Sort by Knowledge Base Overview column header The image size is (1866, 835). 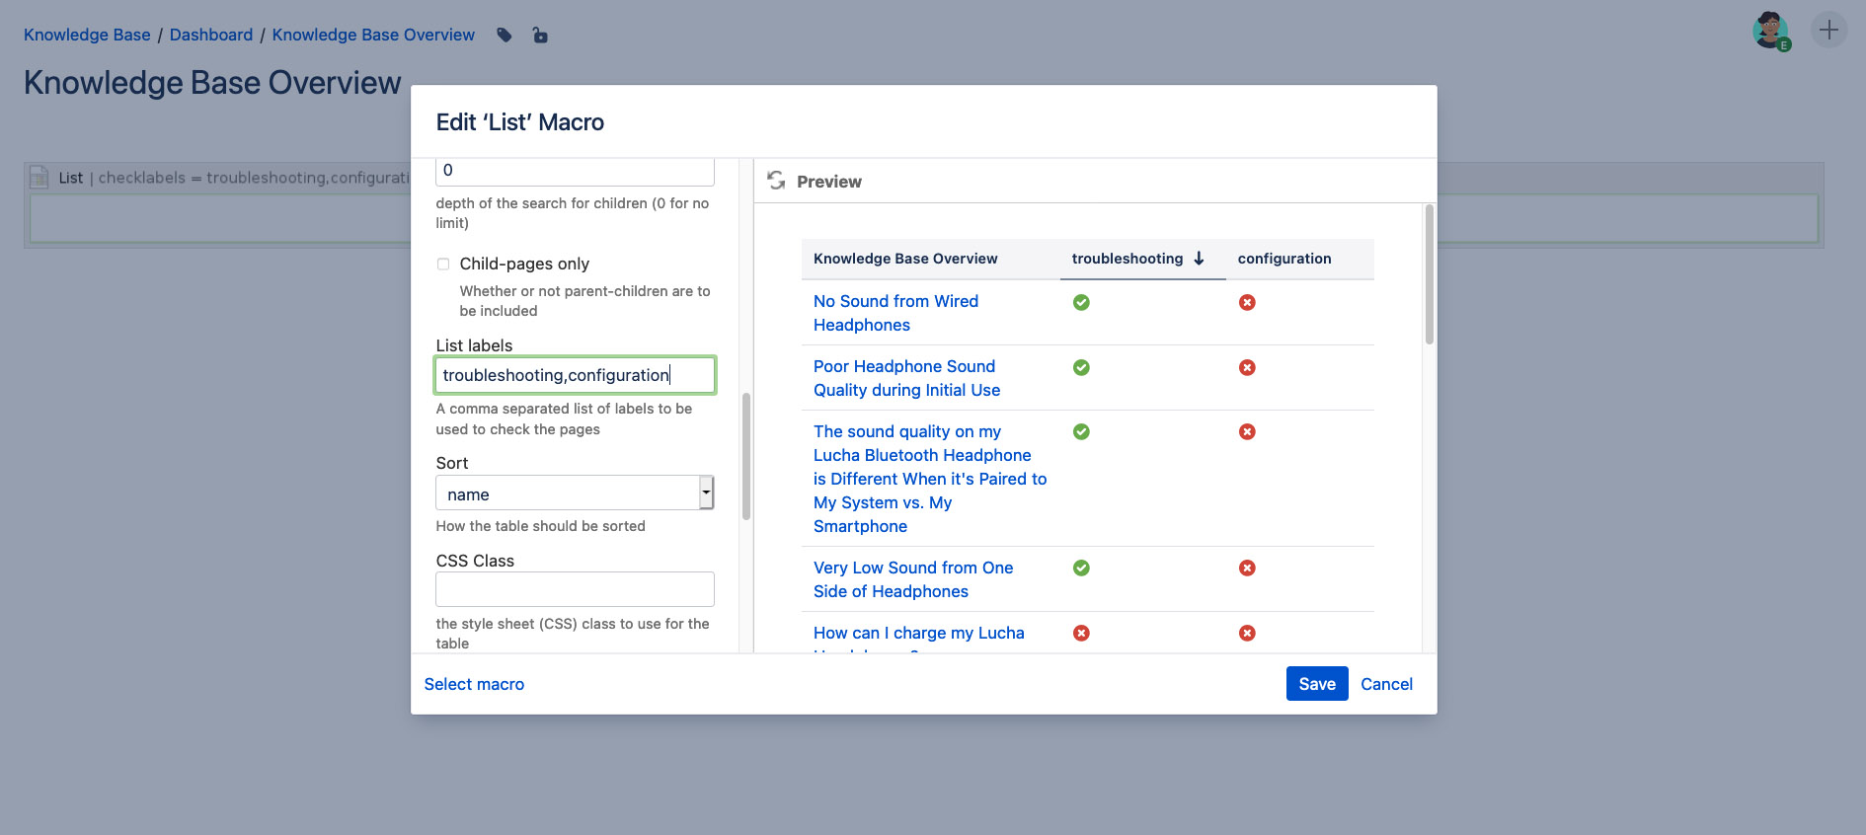905,259
